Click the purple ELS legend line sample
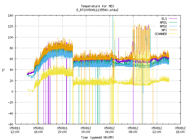The width and height of the screenshot is (186, 140). point(173,19)
